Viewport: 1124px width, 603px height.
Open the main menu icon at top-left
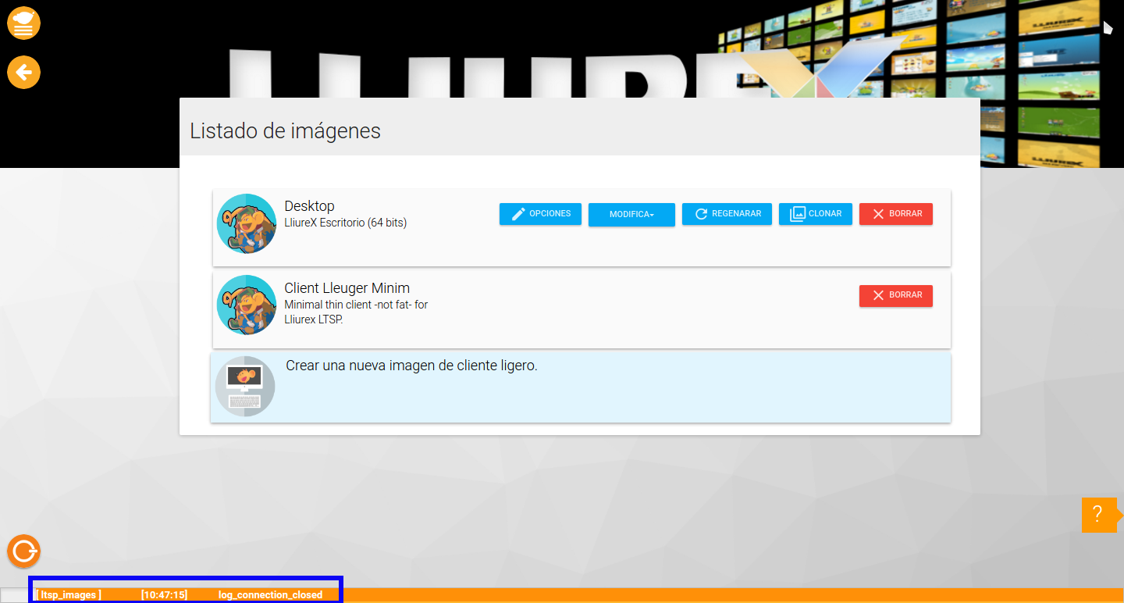click(23, 23)
